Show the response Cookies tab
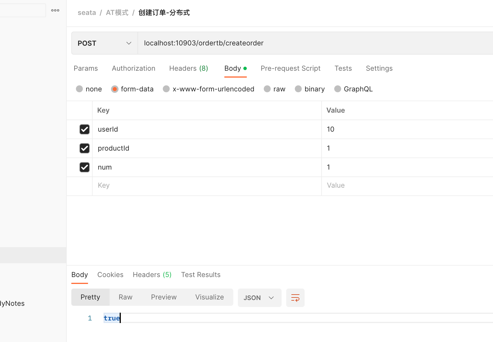This screenshot has height=342, width=493. 110,275
